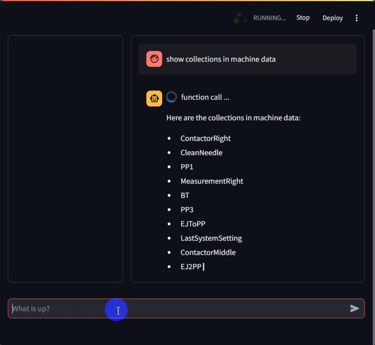Select the CleanNeedle list item
The image size is (375, 345).
(201, 153)
